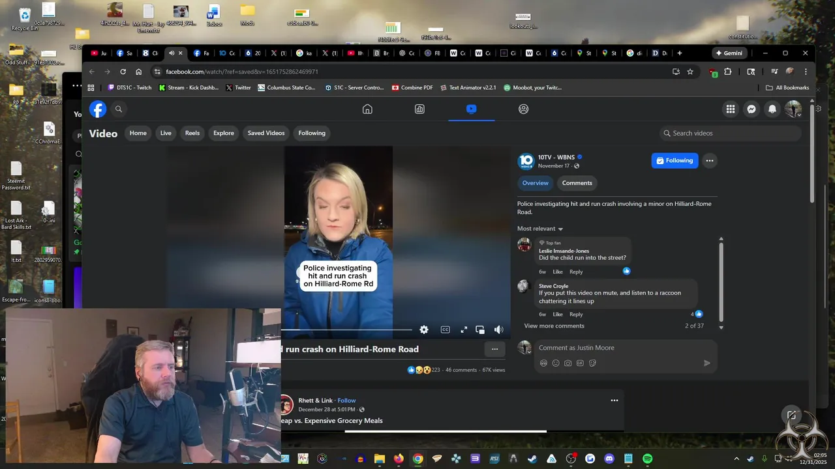Open Messenger from the header
This screenshot has width=835, height=469.
(x=751, y=109)
